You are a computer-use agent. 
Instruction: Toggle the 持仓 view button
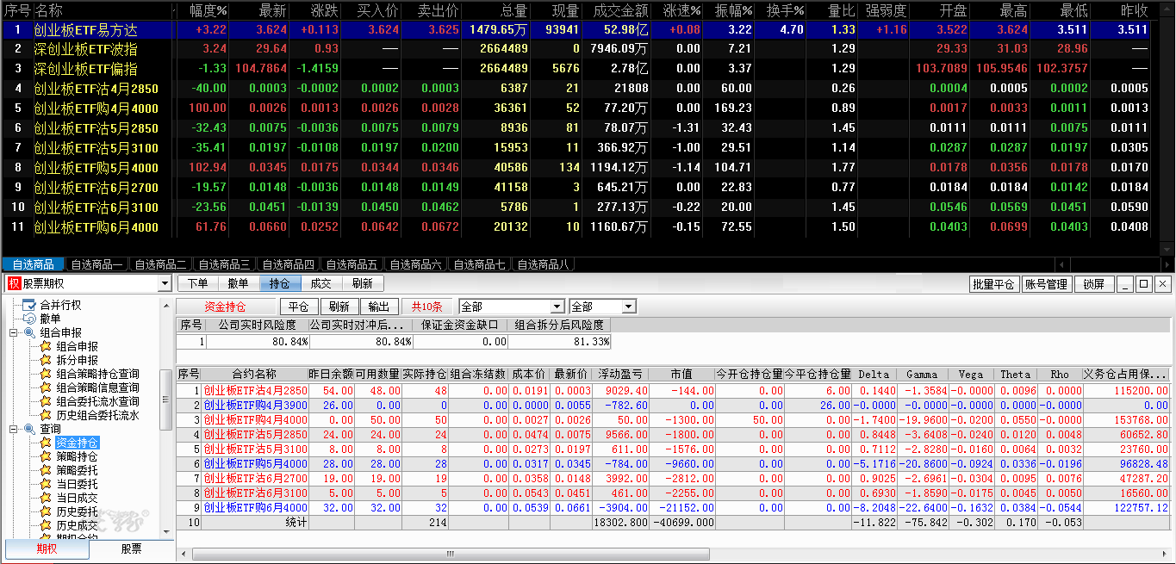coord(280,283)
